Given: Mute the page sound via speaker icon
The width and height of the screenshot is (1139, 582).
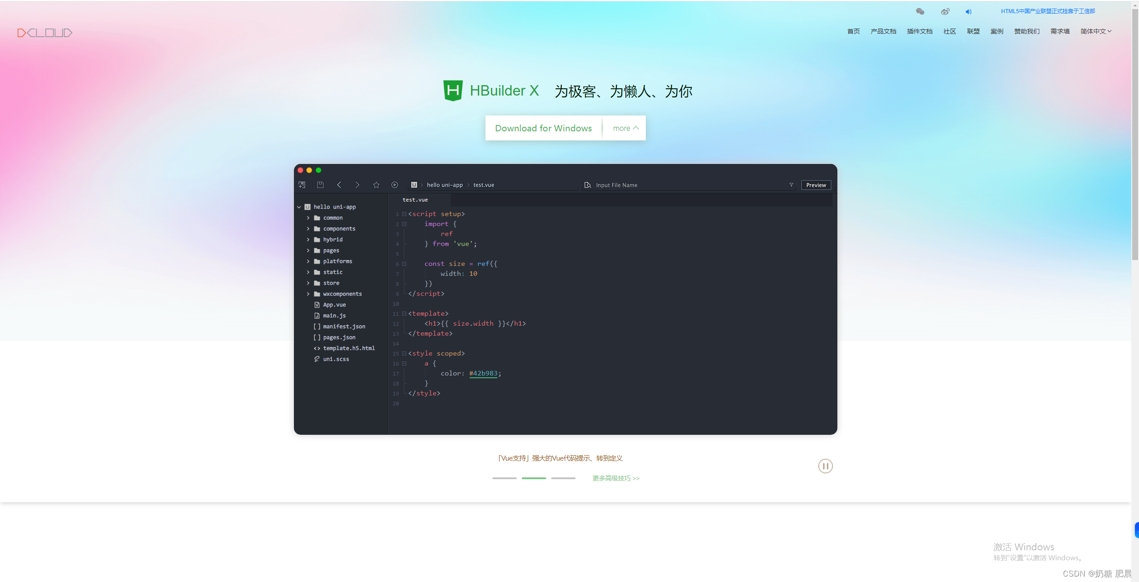Looking at the screenshot, I should click(x=969, y=11).
